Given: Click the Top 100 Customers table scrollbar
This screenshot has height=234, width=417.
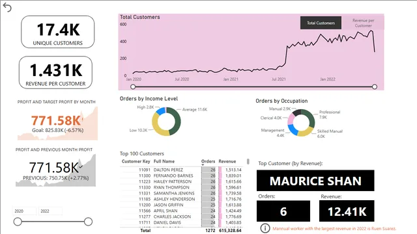Looking at the screenshot, I should (248, 161).
